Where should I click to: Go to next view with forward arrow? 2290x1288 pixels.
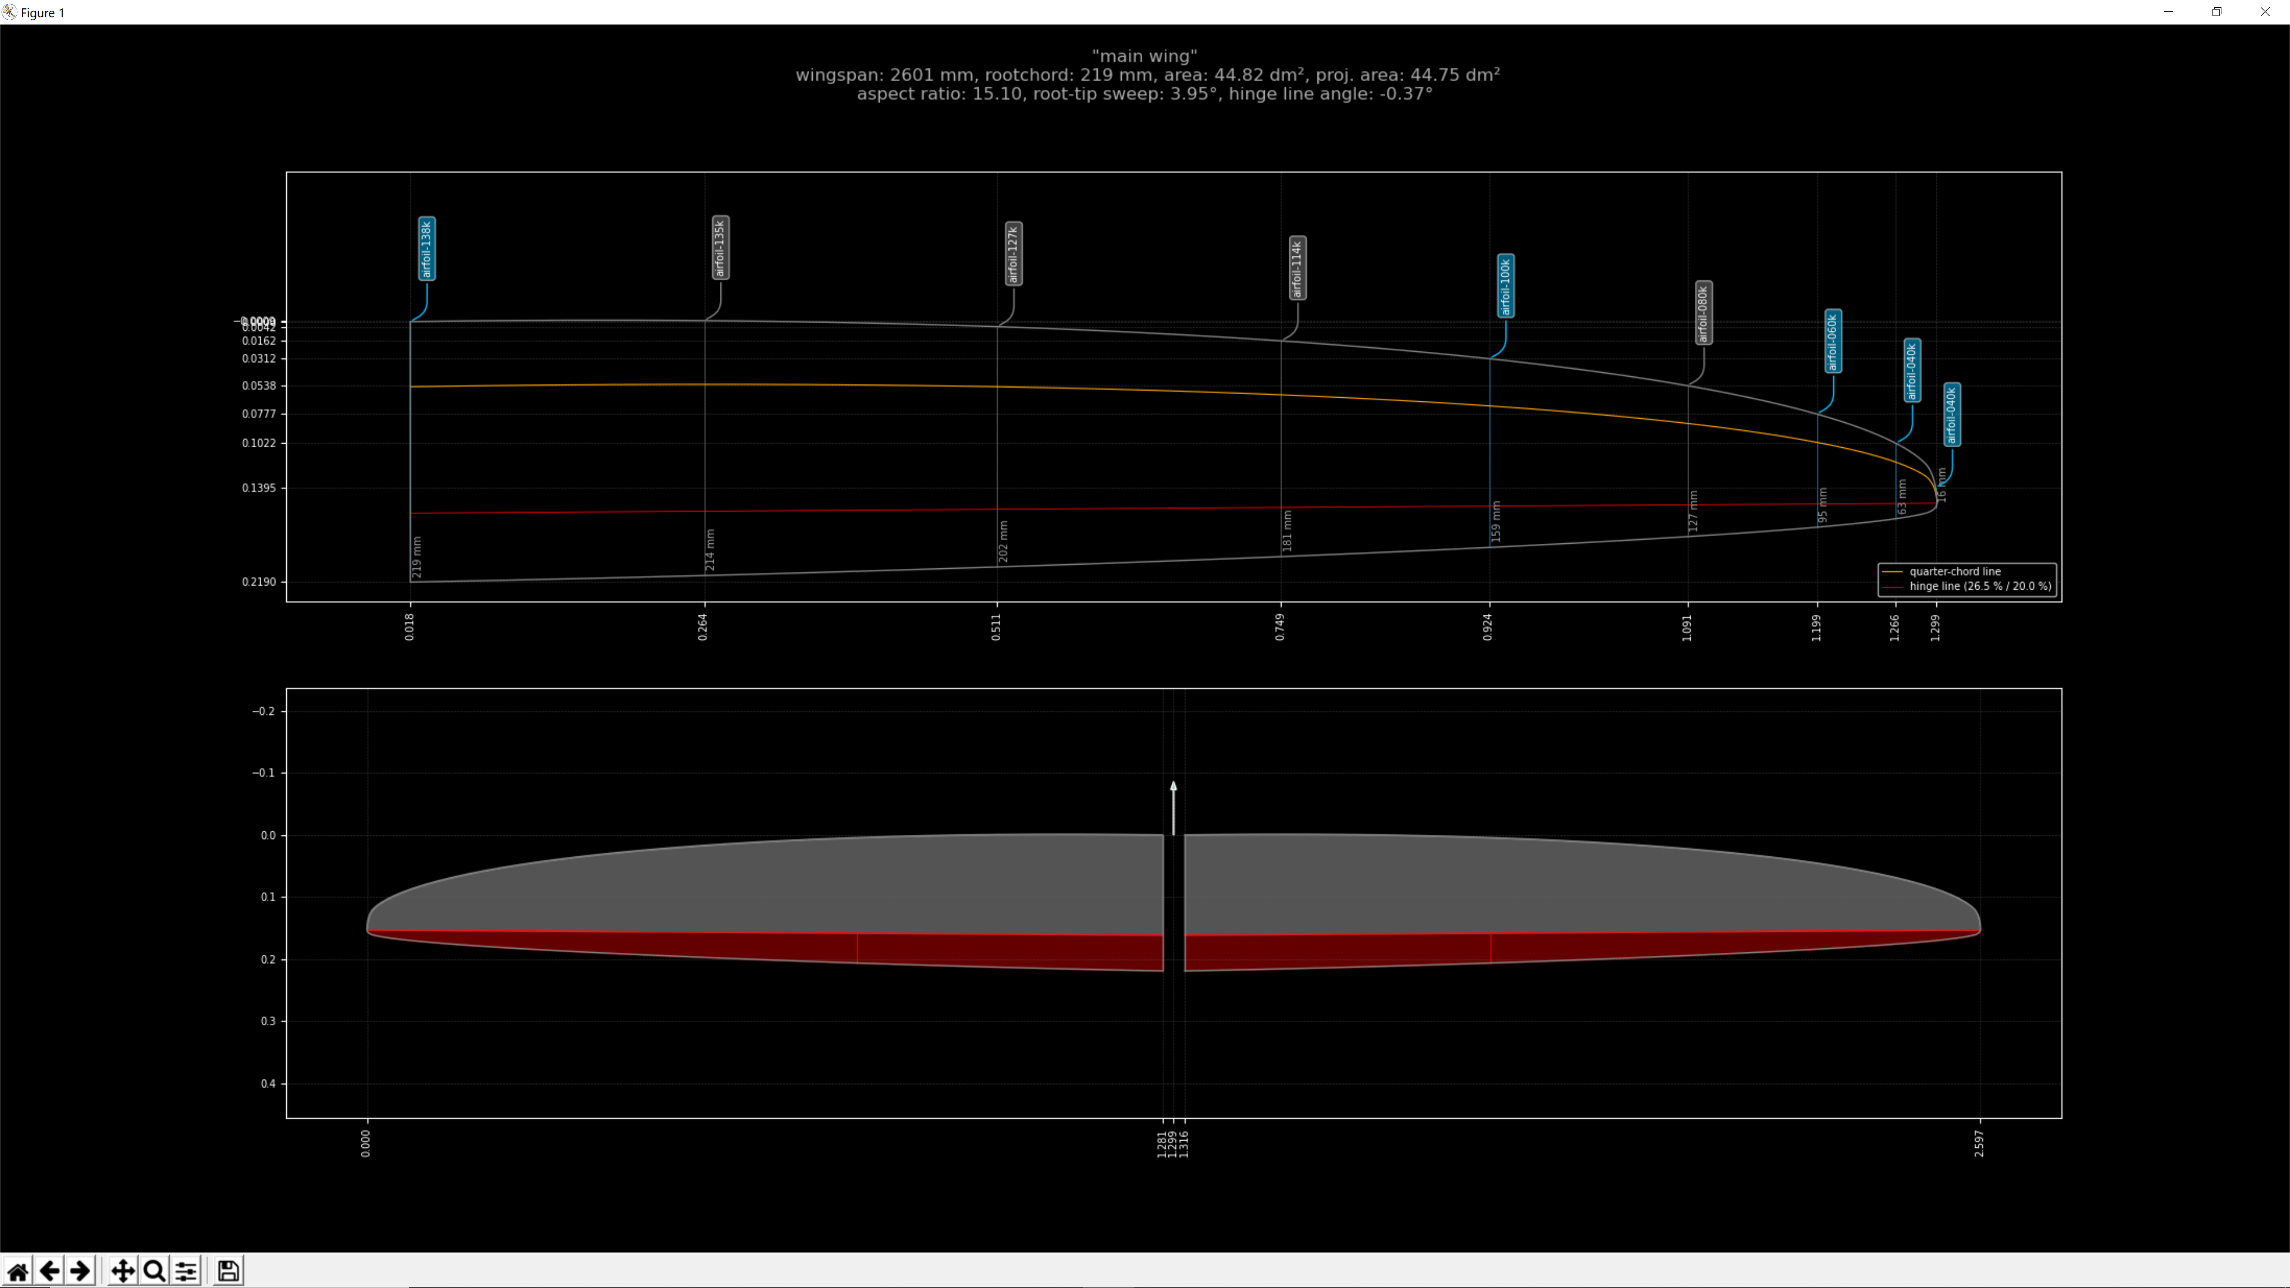click(79, 1271)
